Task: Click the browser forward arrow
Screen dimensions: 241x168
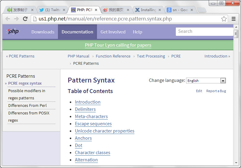Action: pos(16,19)
